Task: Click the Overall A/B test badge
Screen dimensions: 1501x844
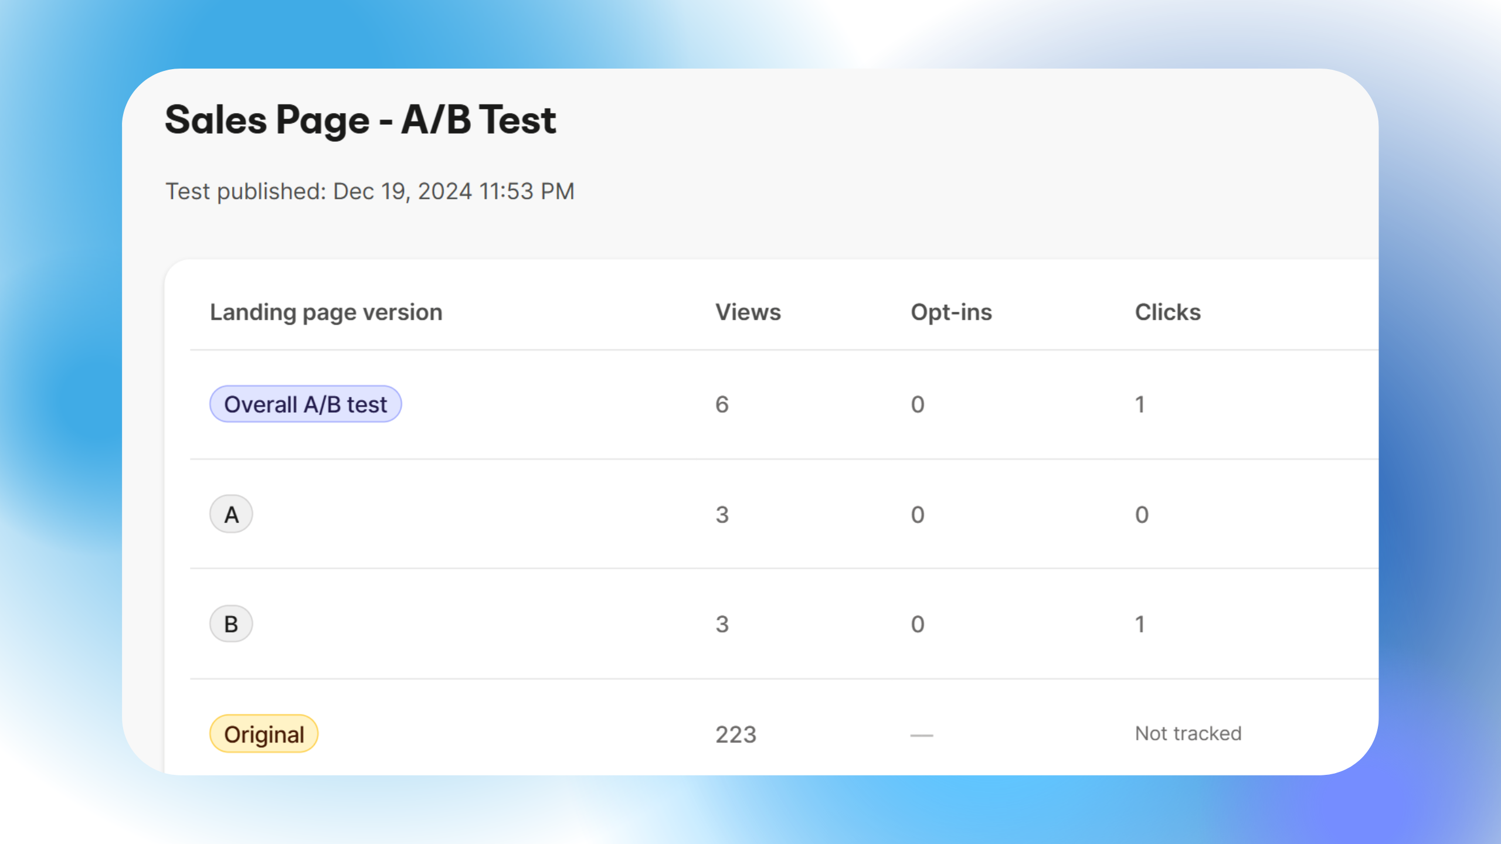Action: 305,404
